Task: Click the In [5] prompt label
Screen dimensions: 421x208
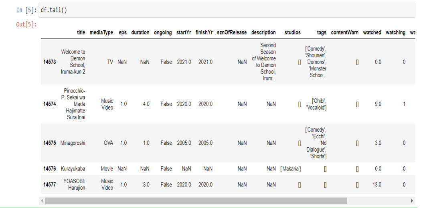Action: pyautogui.click(x=26, y=10)
